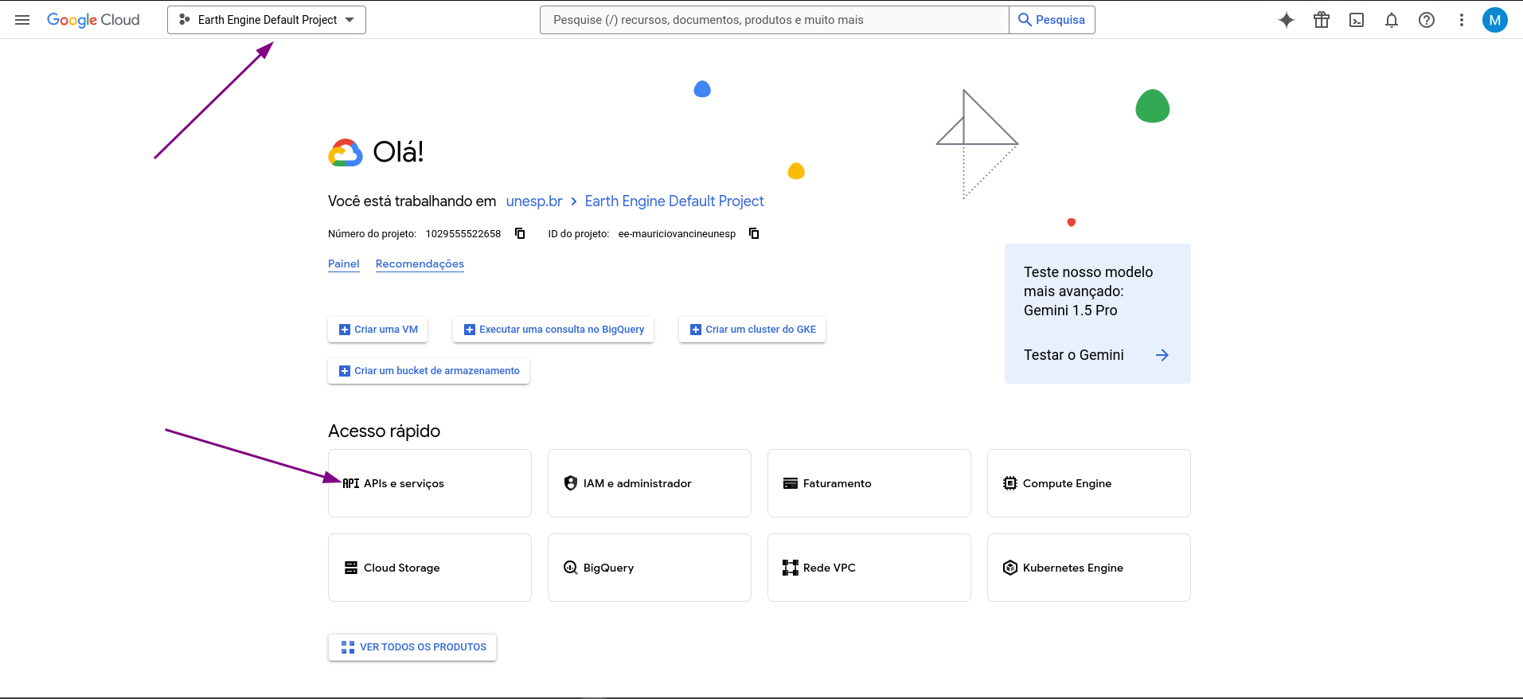Open the APIs e serviços card
The image size is (1523, 699).
point(430,483)
